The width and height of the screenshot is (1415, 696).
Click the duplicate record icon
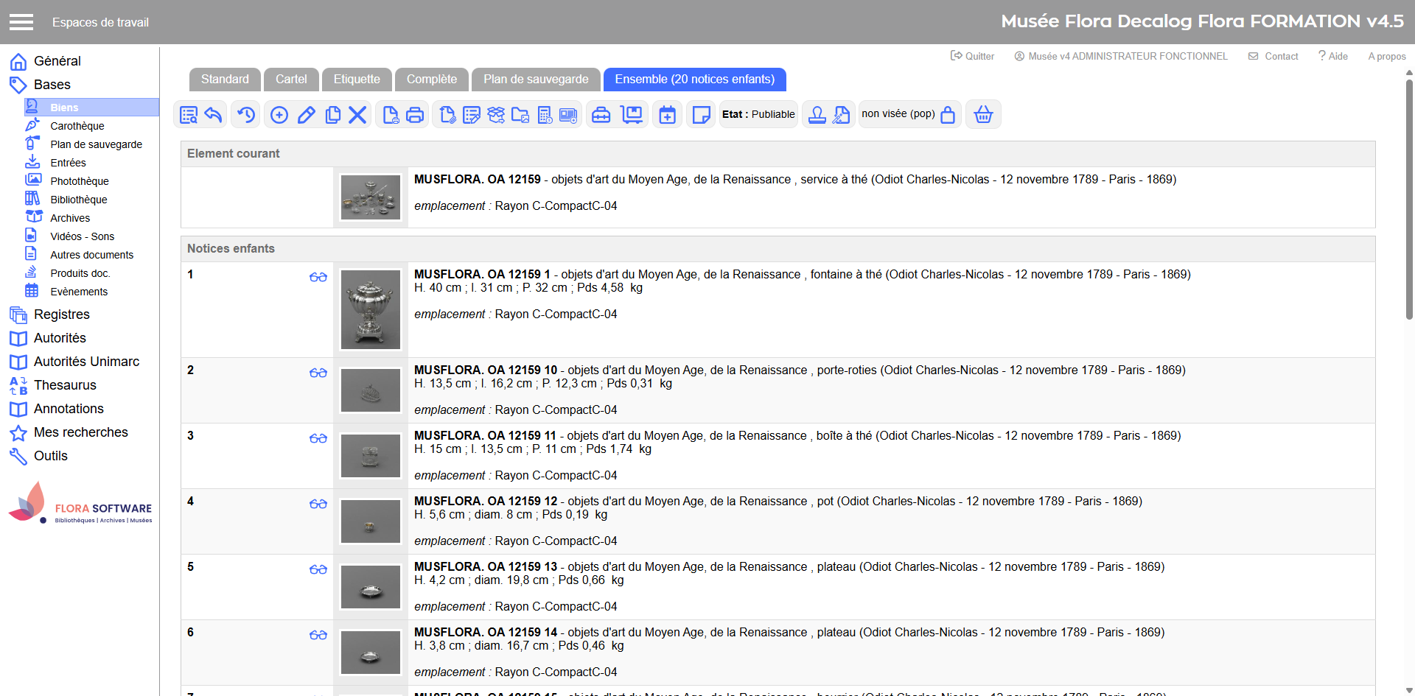[x=333, y=115]
